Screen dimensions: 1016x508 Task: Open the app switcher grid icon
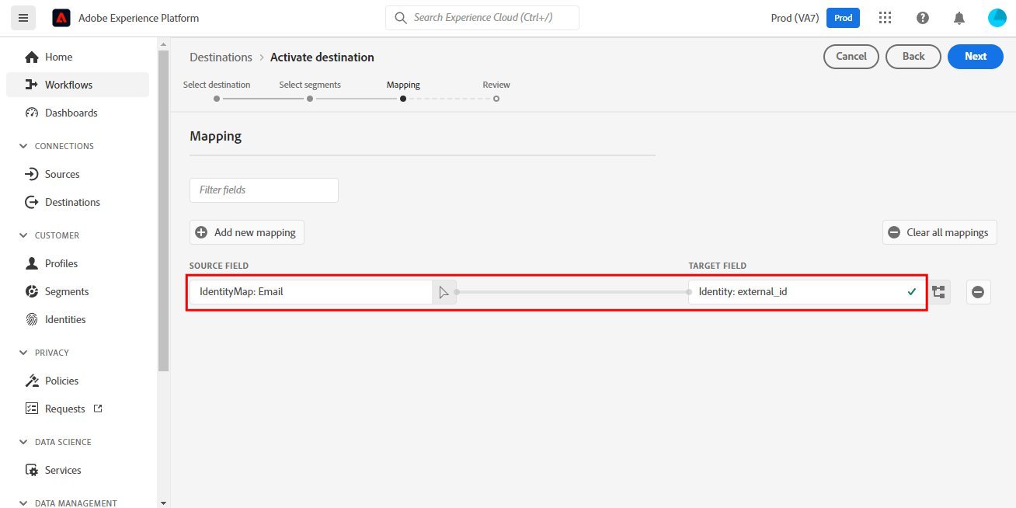pos(885,18)
